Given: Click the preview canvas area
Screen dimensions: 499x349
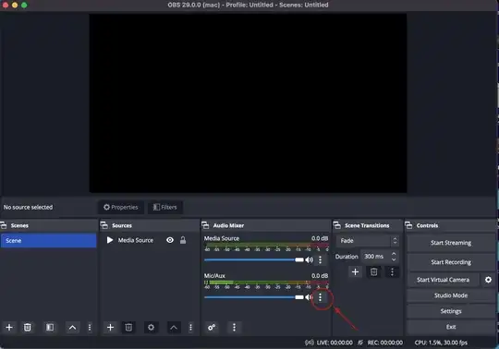Looking at the screenshot, I should (248, 103).
